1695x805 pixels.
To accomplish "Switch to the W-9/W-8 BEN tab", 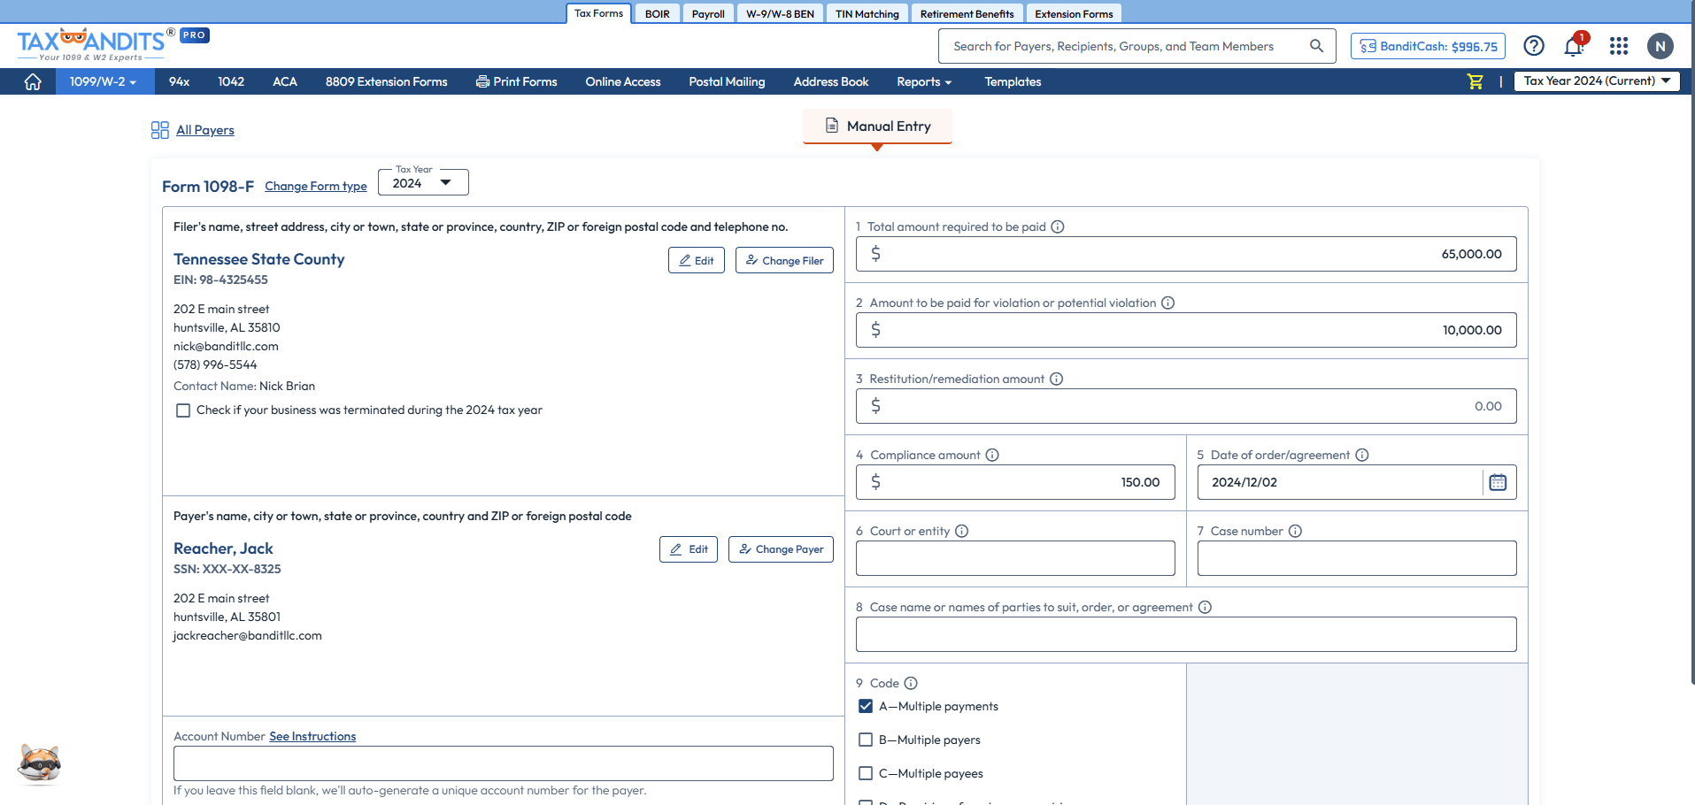I will (x=780, y=14).
